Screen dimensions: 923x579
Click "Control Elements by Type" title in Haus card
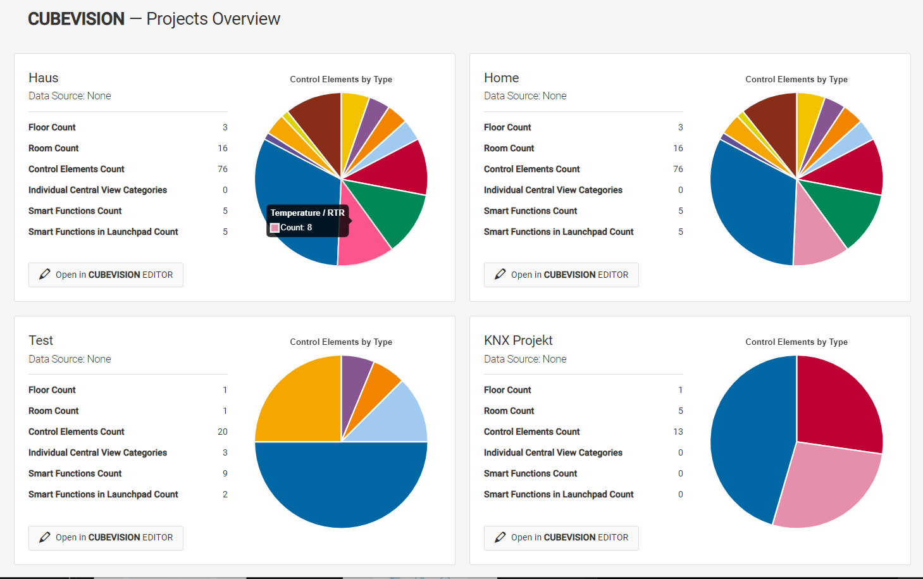click(341, 79)
